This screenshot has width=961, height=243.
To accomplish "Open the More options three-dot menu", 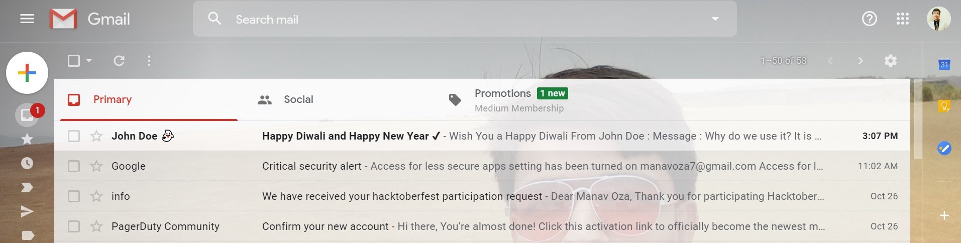I will (149, 61).
